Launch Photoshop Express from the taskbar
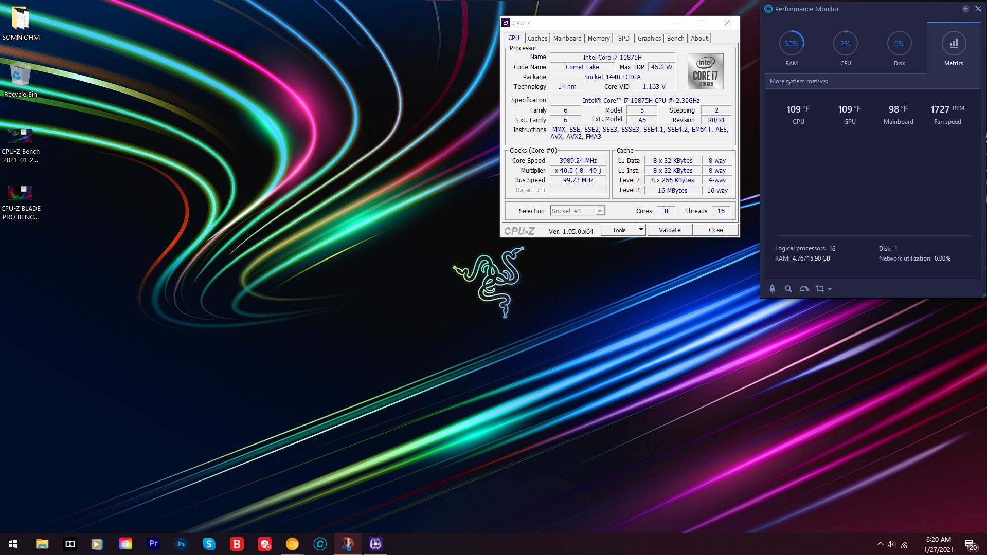This screenshot has height=555, width=987. 181,544
